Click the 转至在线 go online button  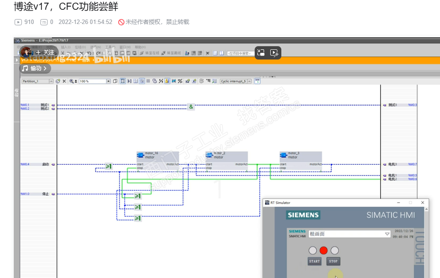tap(150, 53)
